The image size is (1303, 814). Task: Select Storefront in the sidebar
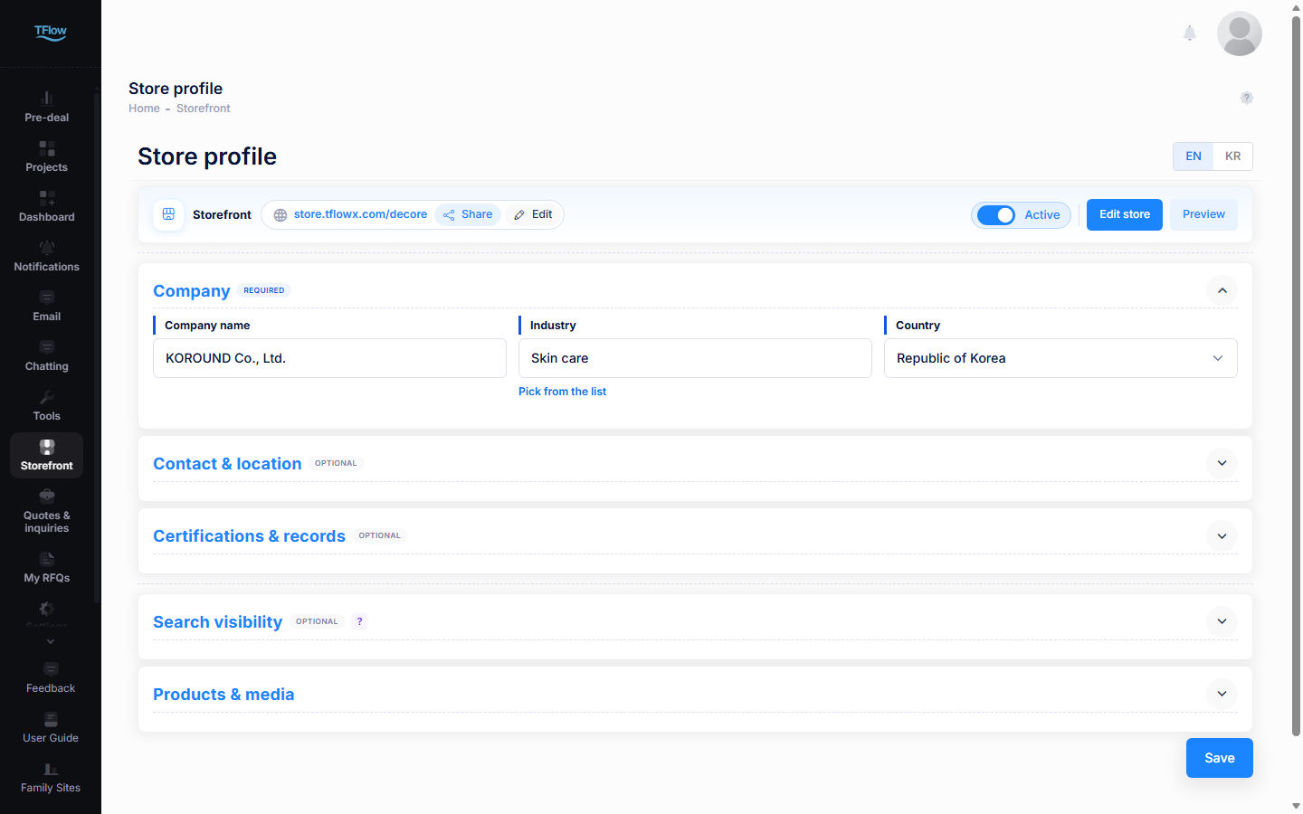point(47,455)
